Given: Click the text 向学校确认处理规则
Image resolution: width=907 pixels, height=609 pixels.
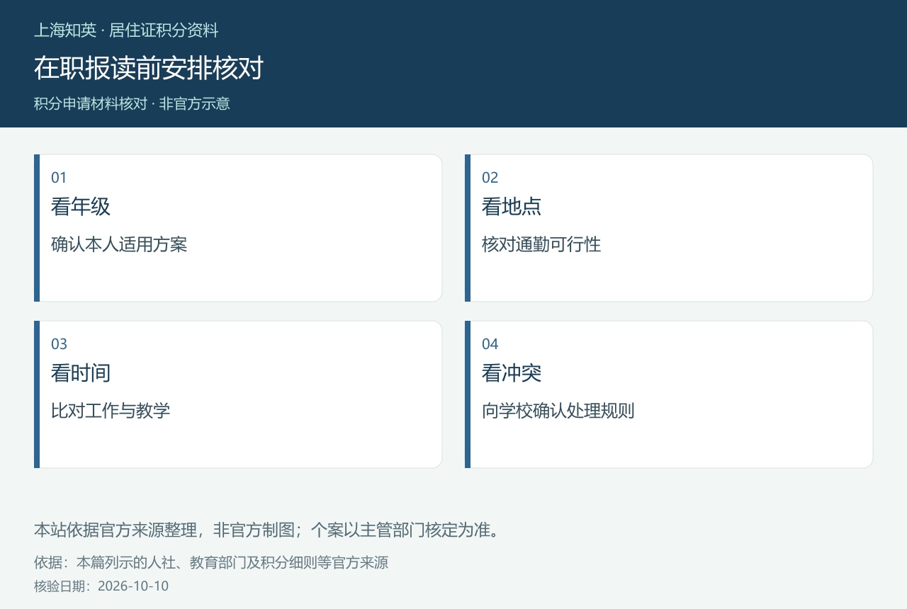Looking at the screenshot, I should pos(558,411).
